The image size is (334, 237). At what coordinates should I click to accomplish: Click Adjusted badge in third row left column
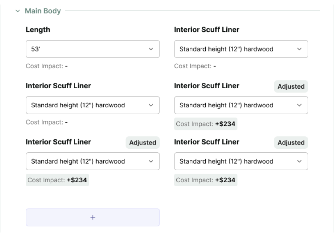pyautogui.click(x=143, y=142)
